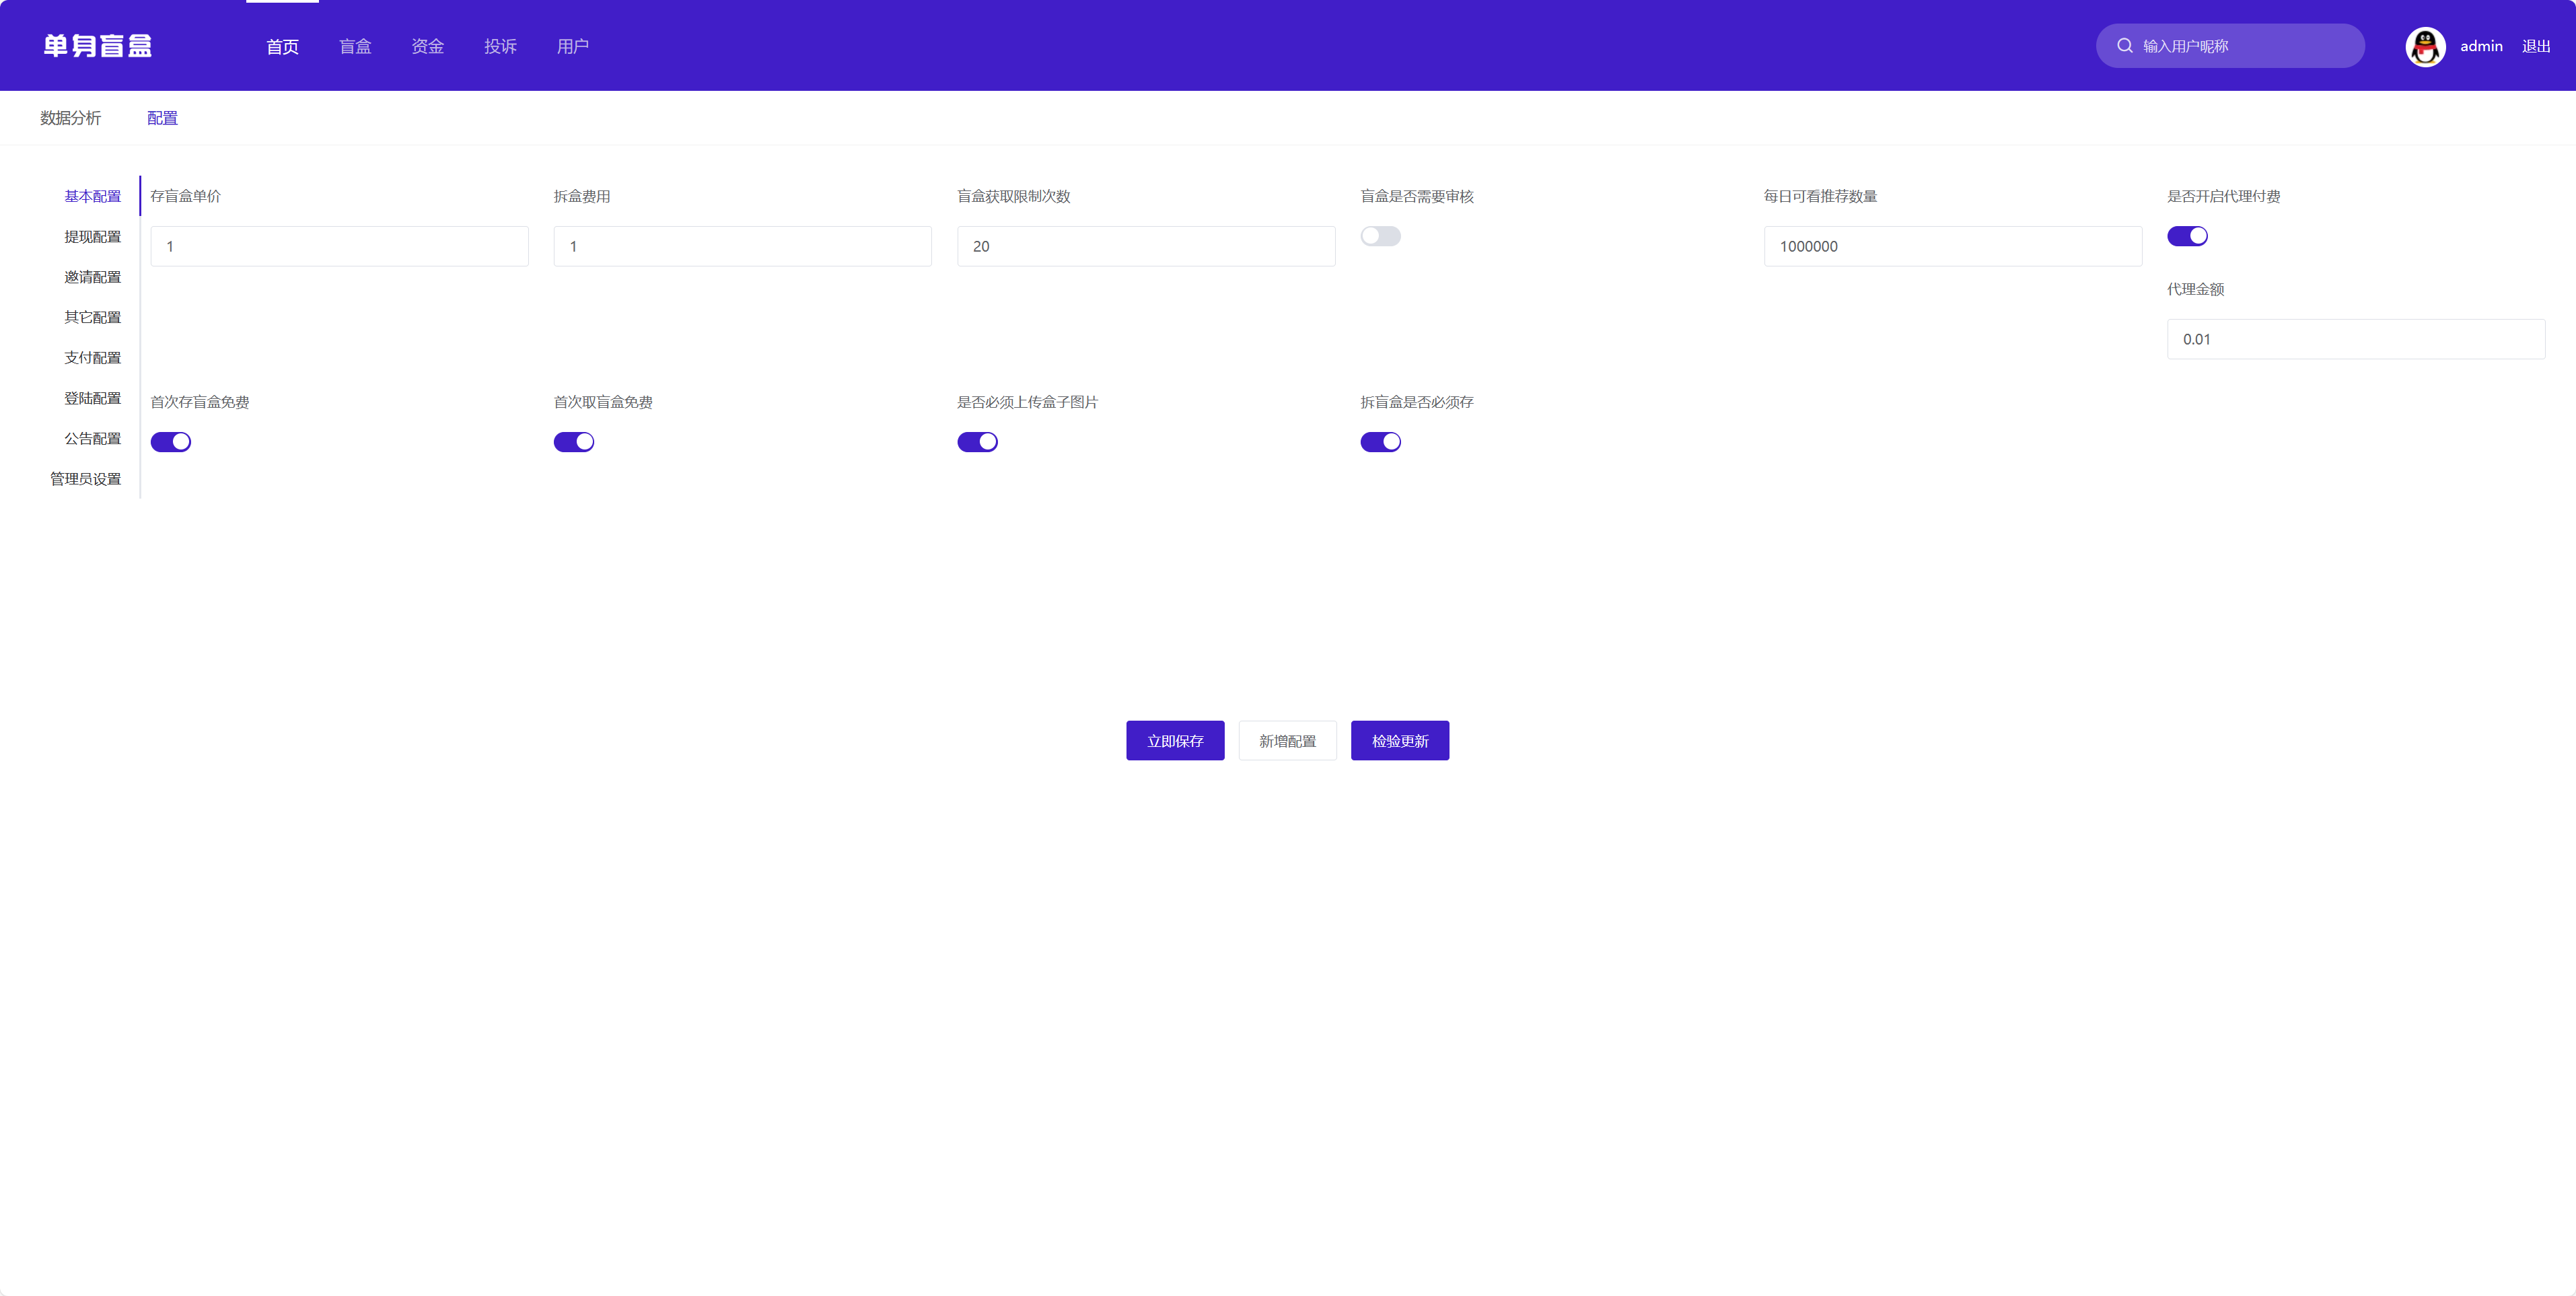Open the 资金 top menu
Screen dimensions: 2576x1296
coord(428,46)
